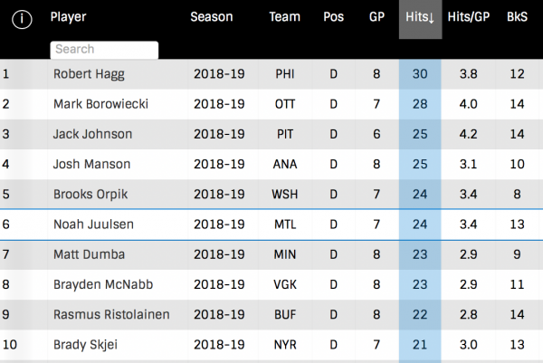Sort by Pos column header

click(333, 17)
